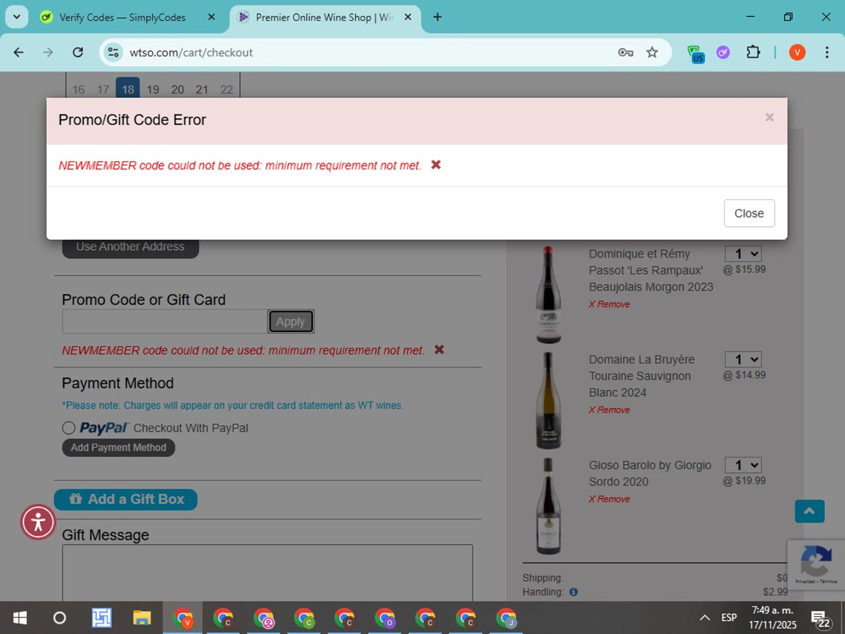Select date 20 in the calendar
This screenshot has width=845, height=634.
point(177,89)
